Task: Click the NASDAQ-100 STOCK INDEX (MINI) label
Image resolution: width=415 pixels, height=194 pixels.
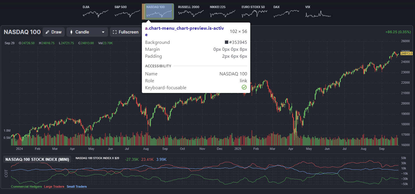Action: coord(37,159)
